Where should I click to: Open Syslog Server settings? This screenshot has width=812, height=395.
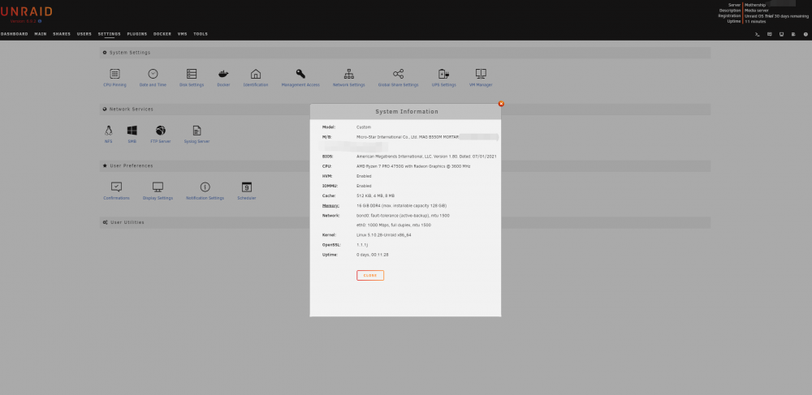197,134
